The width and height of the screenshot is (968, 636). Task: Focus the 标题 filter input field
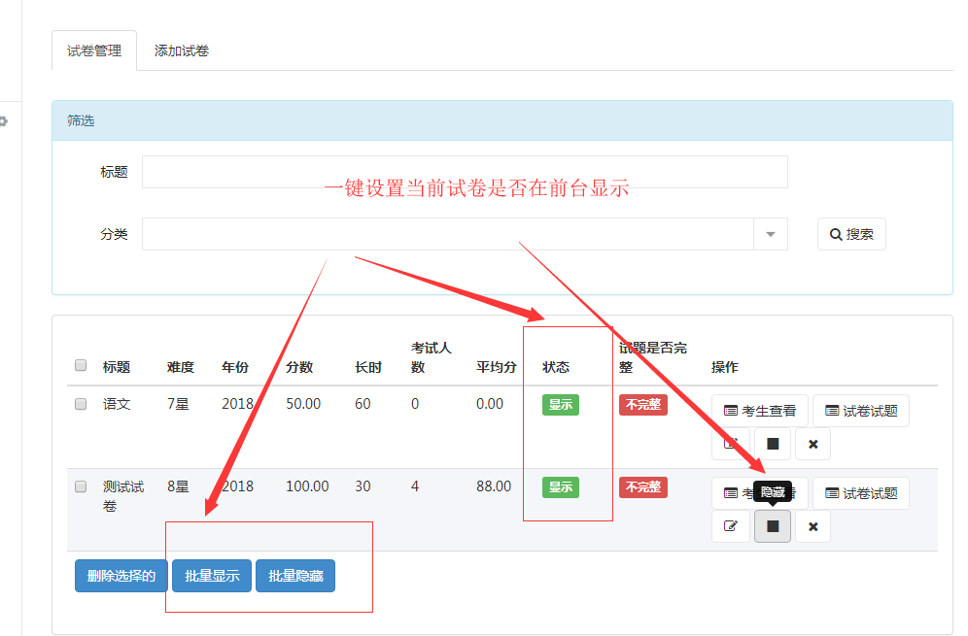pos(465,172)
